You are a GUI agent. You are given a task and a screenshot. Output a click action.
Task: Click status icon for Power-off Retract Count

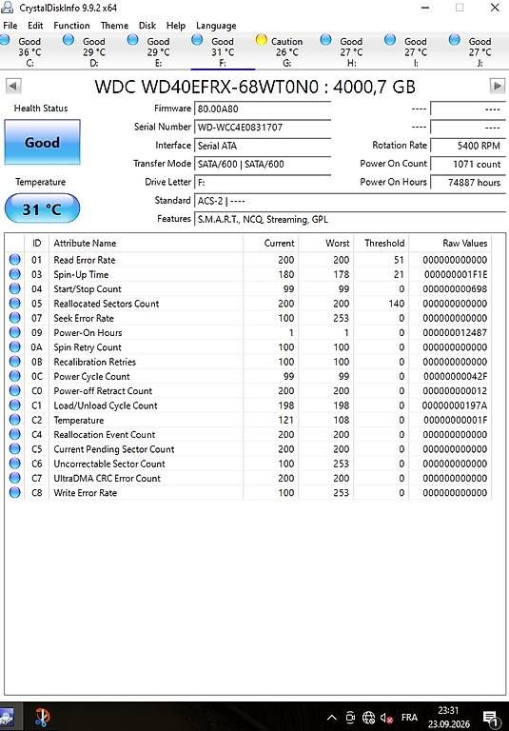pyautogui.click(x=15, y=390)
